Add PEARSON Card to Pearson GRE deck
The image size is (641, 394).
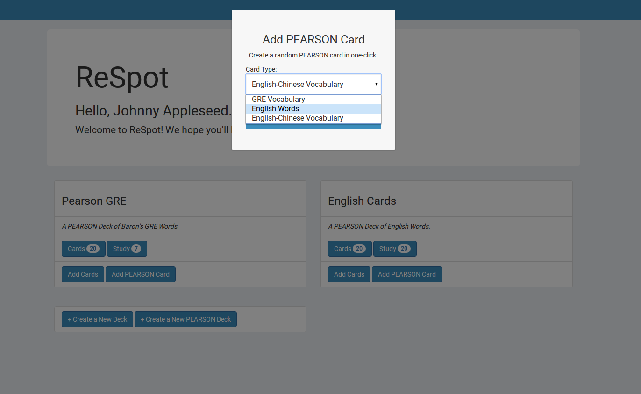(x=141, y=274)
